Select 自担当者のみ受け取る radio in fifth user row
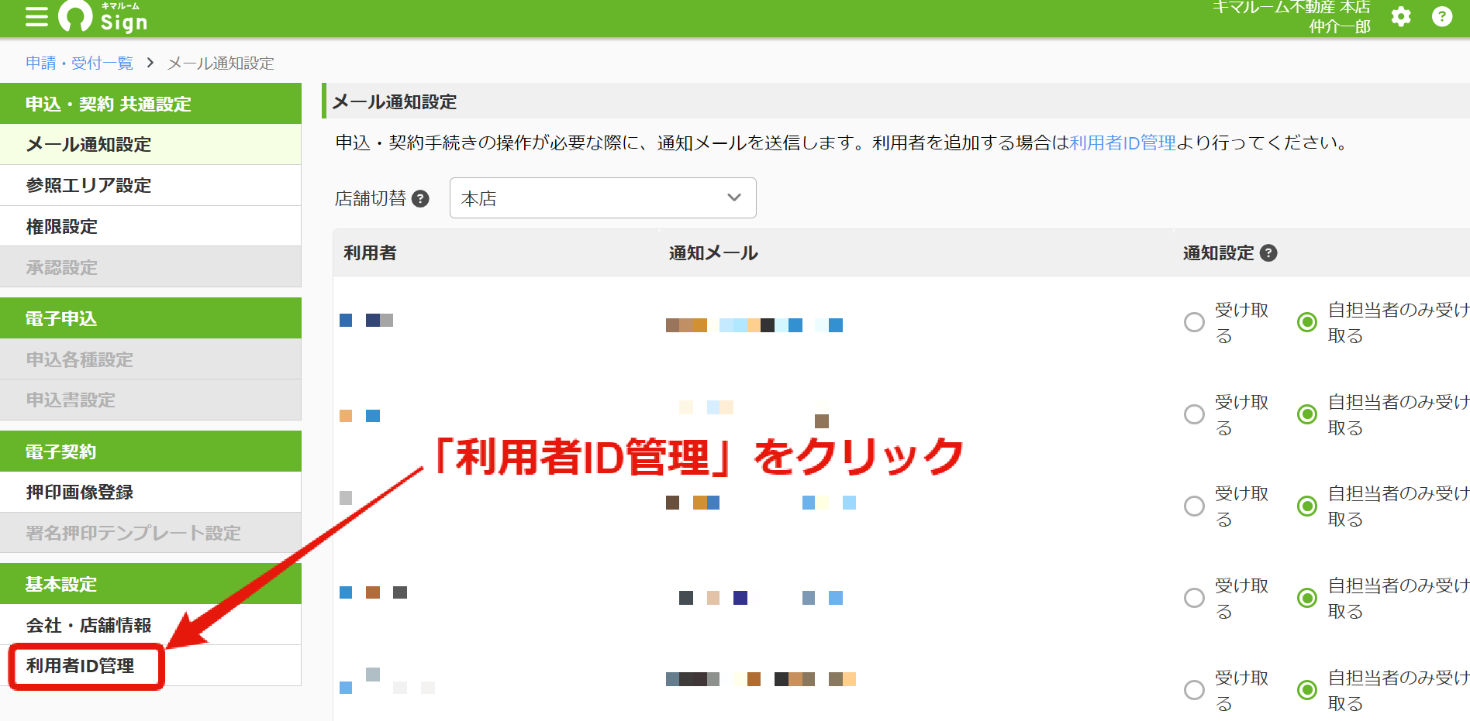Screen dimensions: 1470x721 point(1307,690)
